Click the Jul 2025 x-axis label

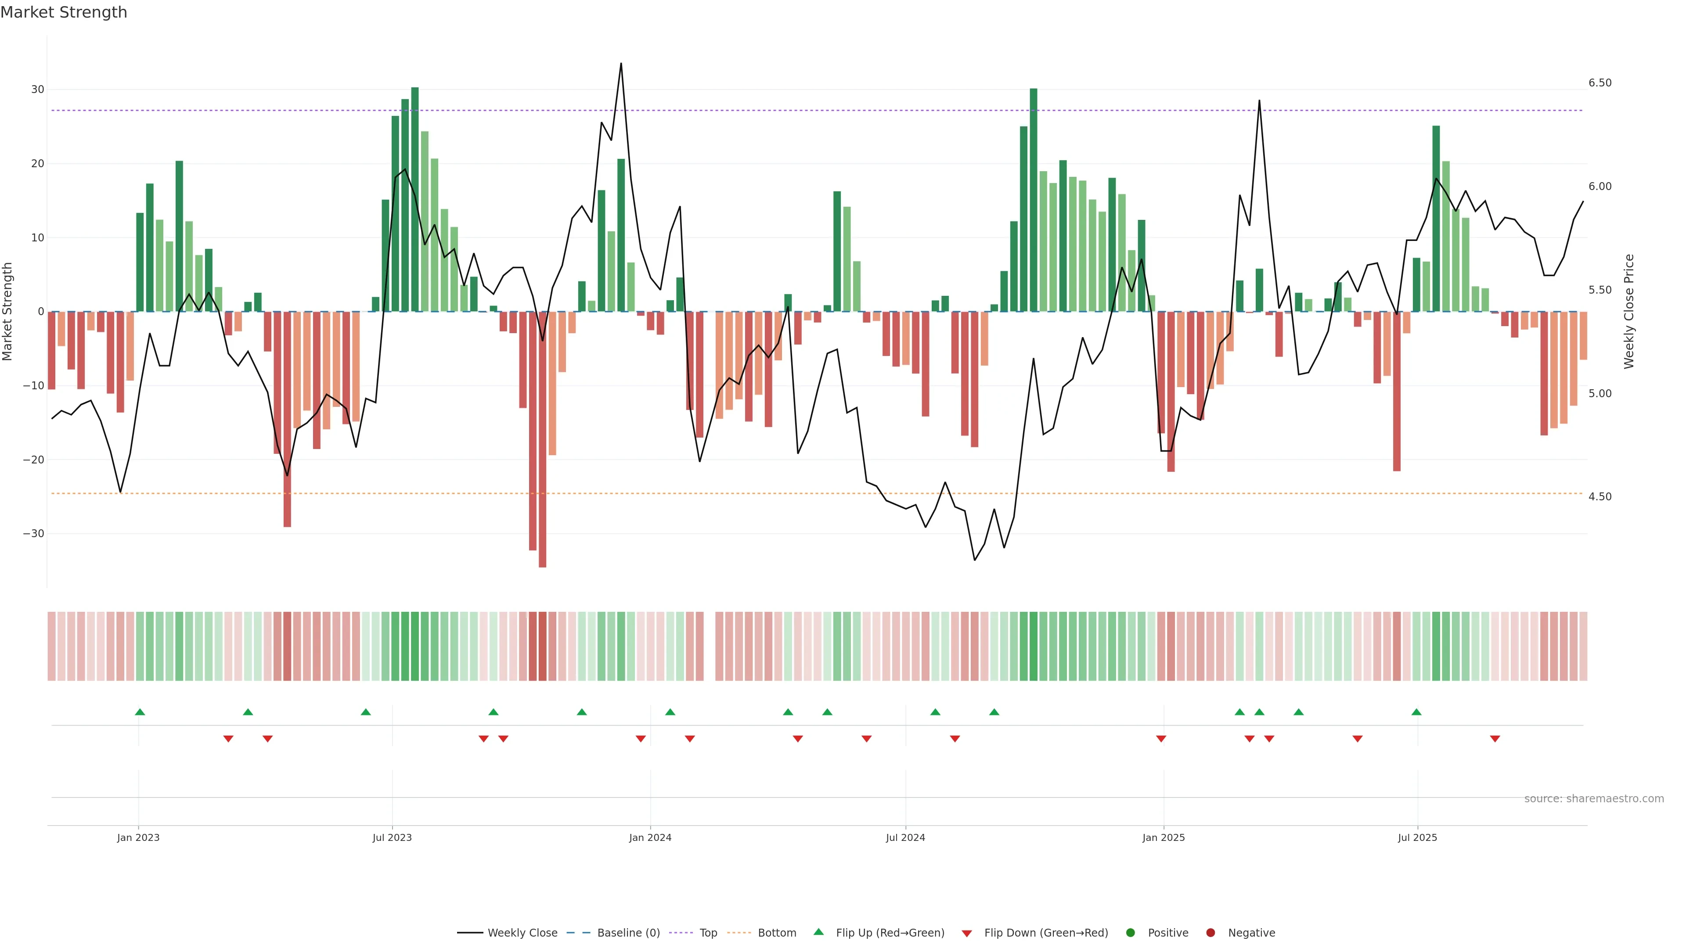click(1417, 837)
